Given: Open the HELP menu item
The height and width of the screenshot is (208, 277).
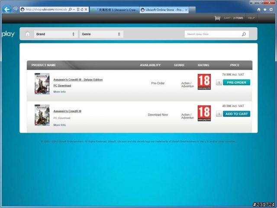Looking at the screenshot, I should click(251, 18).
